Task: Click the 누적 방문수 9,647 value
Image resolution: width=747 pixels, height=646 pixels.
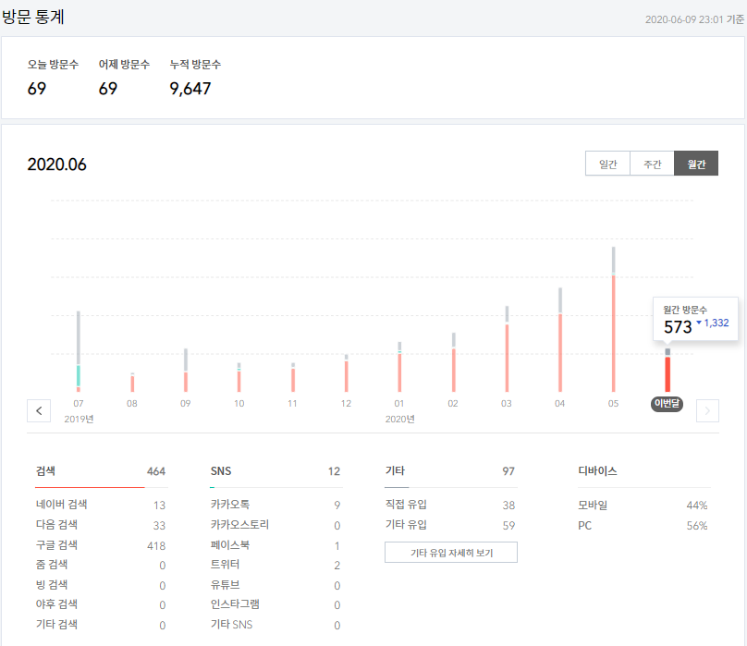Action: coord(190,88)
